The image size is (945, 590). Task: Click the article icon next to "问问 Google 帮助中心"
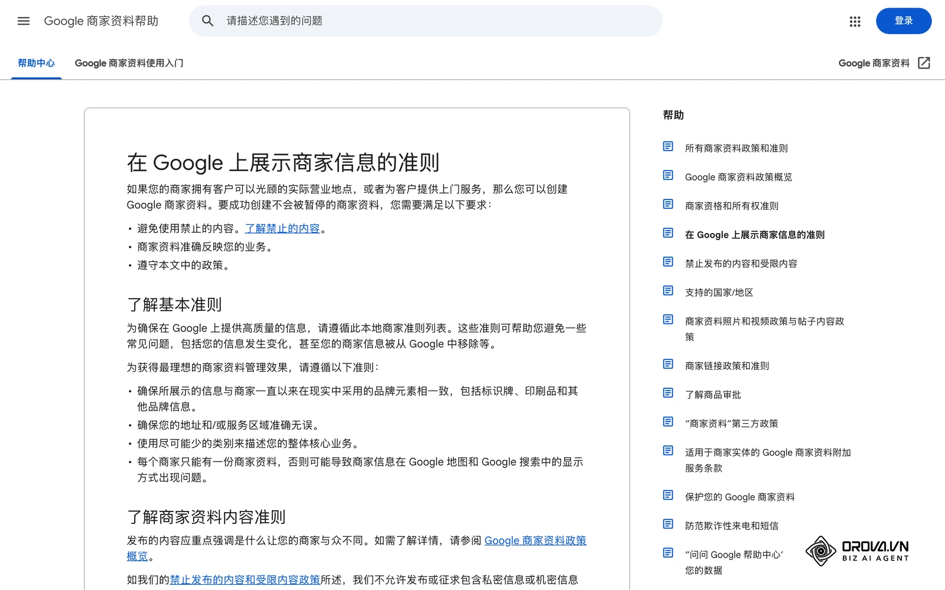tap(668, 553)
